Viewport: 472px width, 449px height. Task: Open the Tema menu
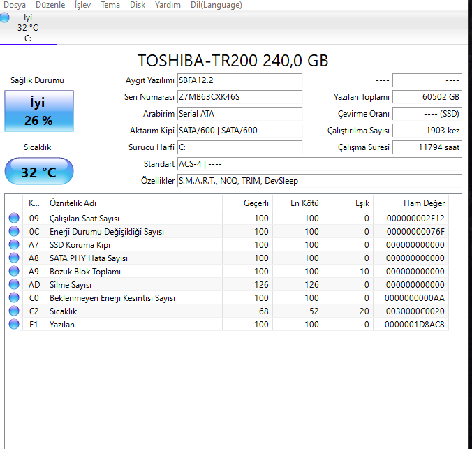point(110,5)
